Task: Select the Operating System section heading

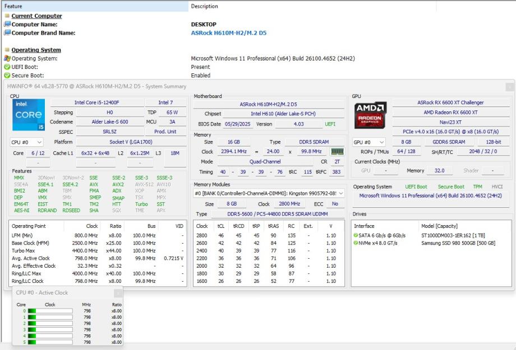Action: click(36, 50)
